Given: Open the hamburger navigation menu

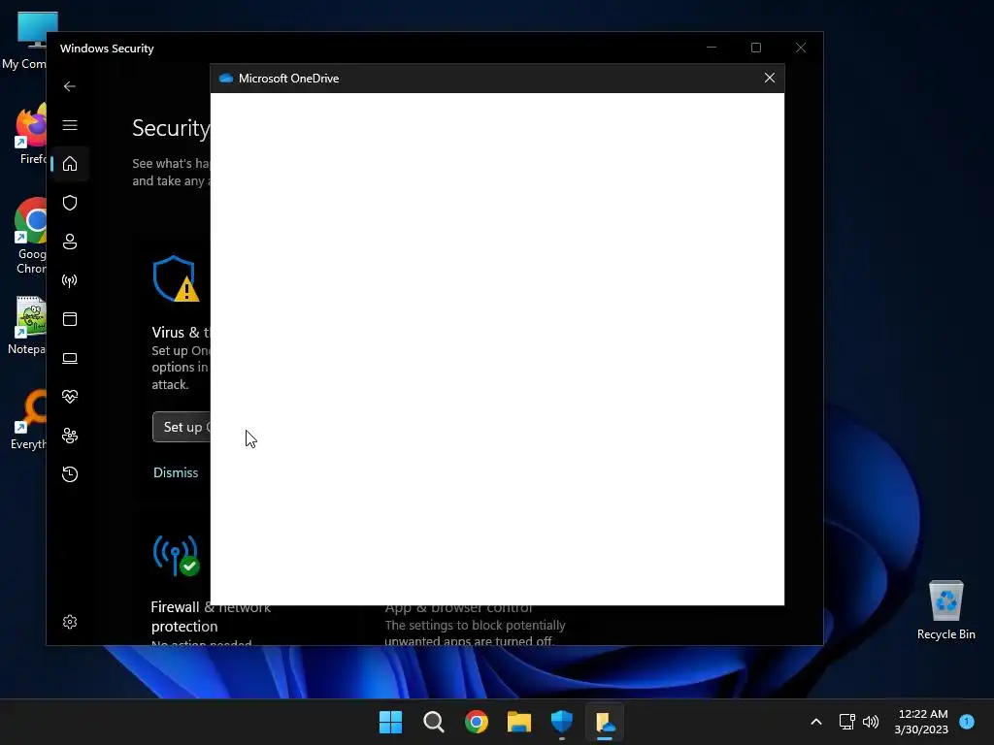Looking at the screenshot, I should (70, 125).
